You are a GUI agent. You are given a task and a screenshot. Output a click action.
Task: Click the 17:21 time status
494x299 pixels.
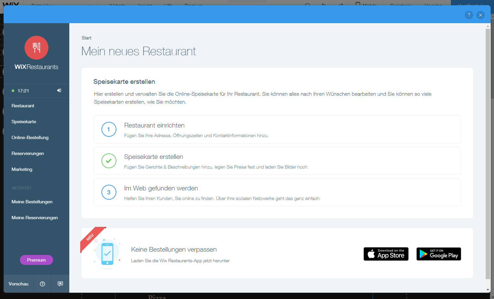(23, 91)
